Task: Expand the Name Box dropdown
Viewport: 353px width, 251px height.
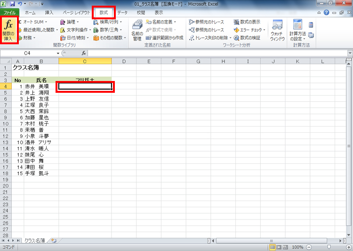Action: [x=58, y=53]
